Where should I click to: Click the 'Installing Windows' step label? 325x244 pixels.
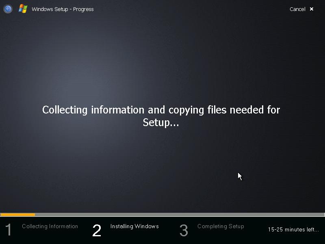pyautogui.click(x=134, y=226)
